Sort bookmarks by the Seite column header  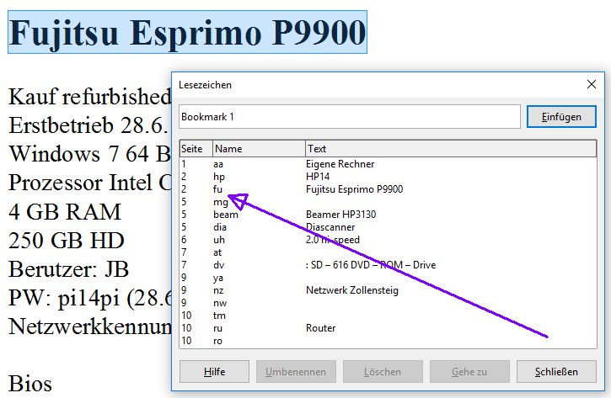[x=196, y=149]
